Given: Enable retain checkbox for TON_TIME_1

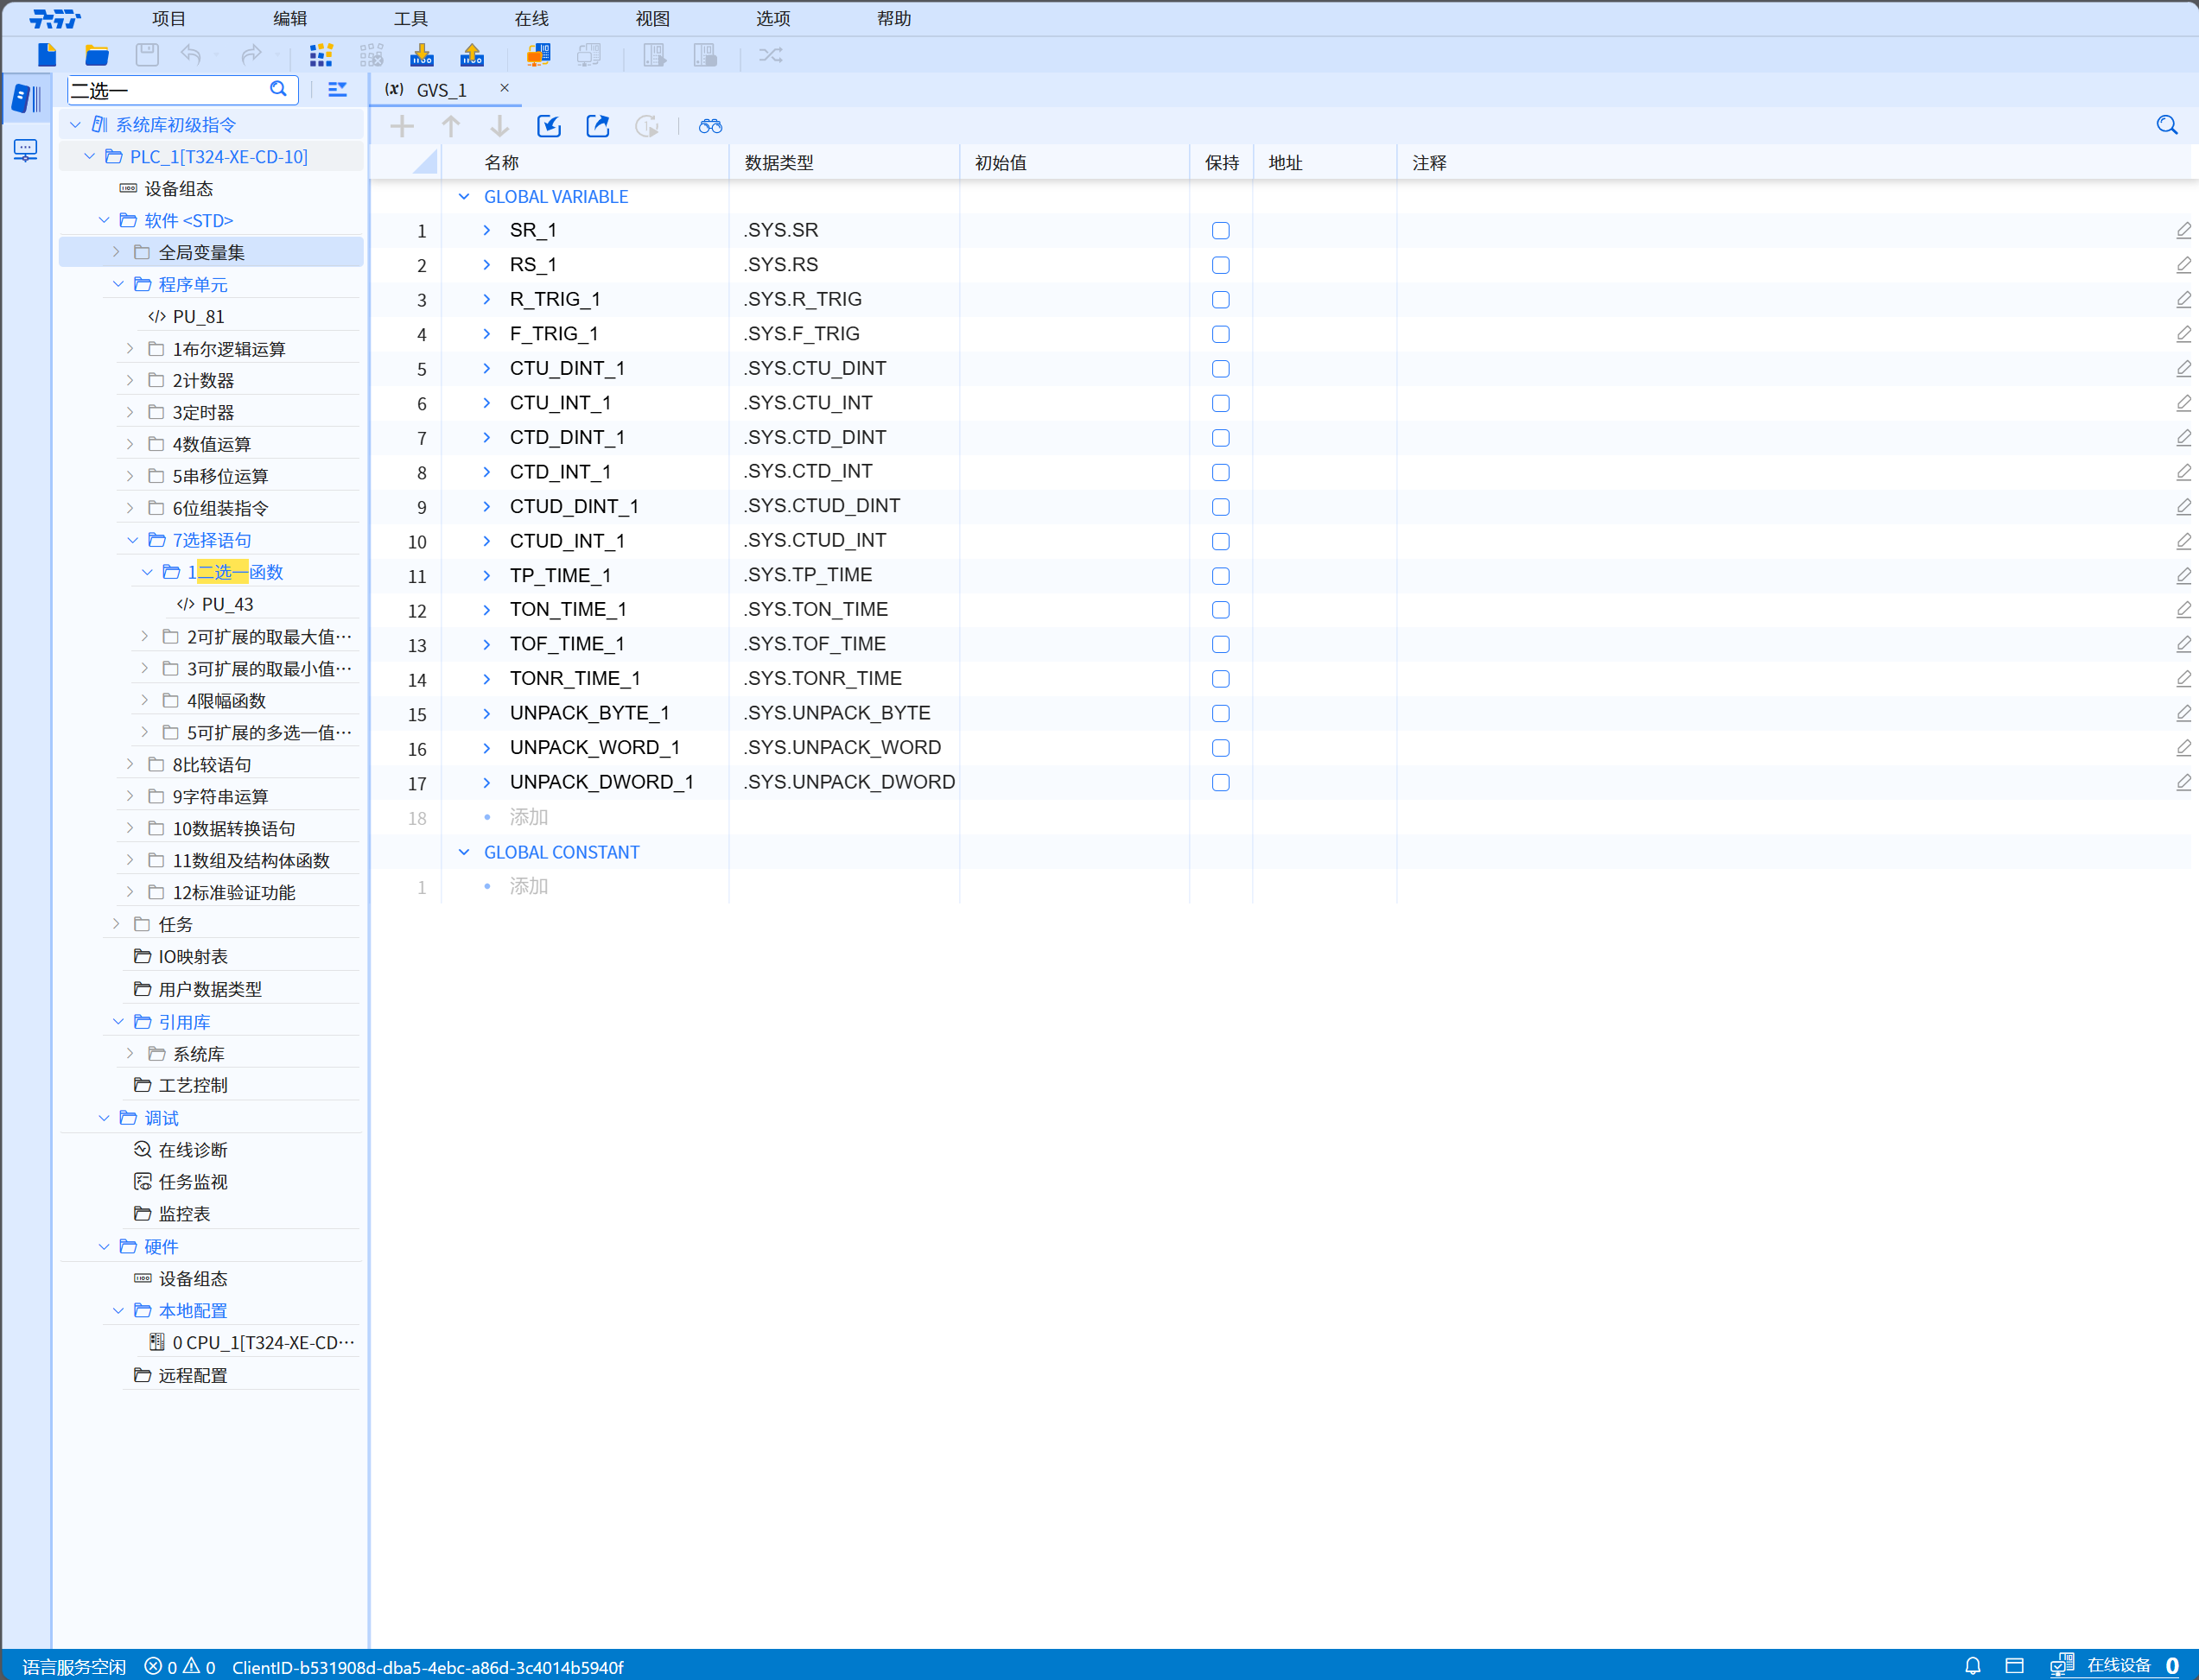Looking at the screenshot, I should (x=1219, y=610).
